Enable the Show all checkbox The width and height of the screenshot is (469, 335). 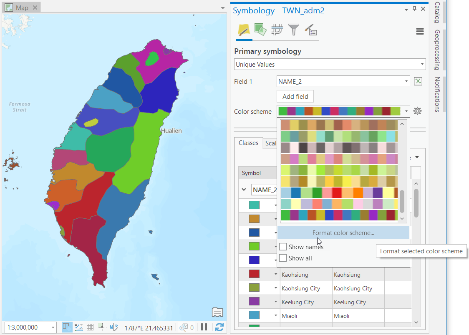pyautogui.click(x=283, y=258)
